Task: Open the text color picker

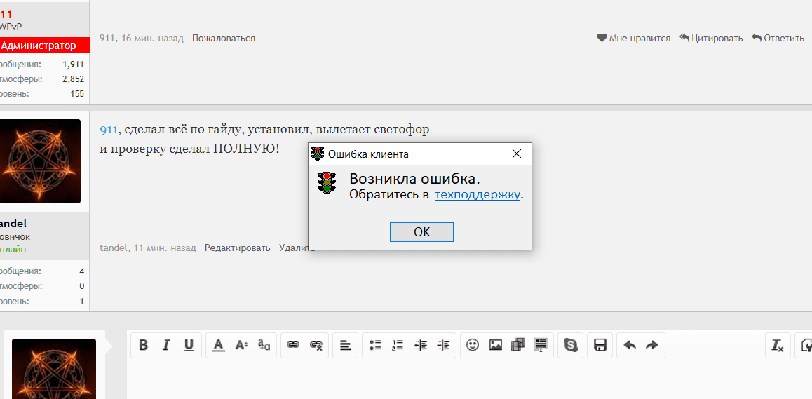Action: [219, 345]
